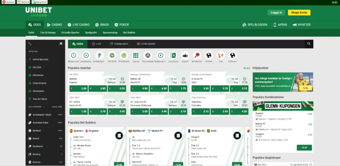Click the Wimbledon tennis ball shortcut icon

pos(124,55)
